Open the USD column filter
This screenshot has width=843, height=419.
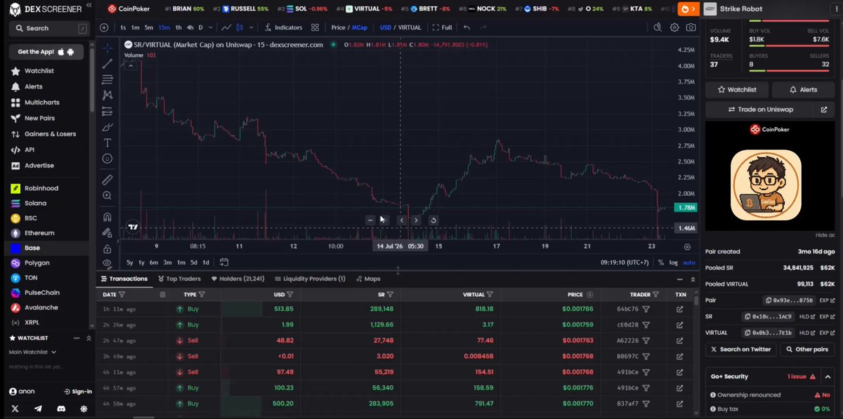click(x=289, y=295)
